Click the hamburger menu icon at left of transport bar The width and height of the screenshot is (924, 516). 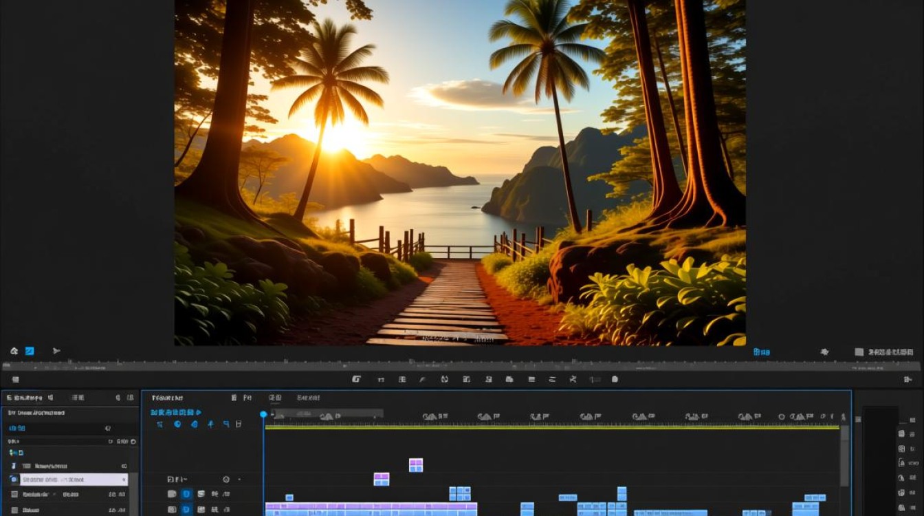tap(15, 379)
